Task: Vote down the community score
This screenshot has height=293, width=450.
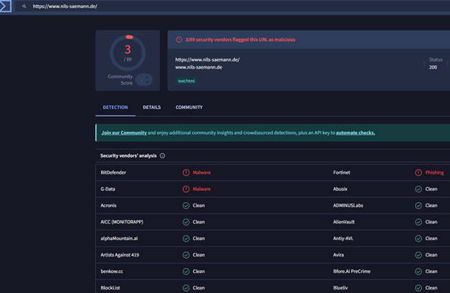Action: [147, 82]
